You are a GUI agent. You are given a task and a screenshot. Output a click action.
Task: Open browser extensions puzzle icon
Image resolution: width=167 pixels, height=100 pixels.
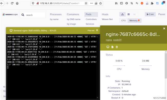click(152, 3)
